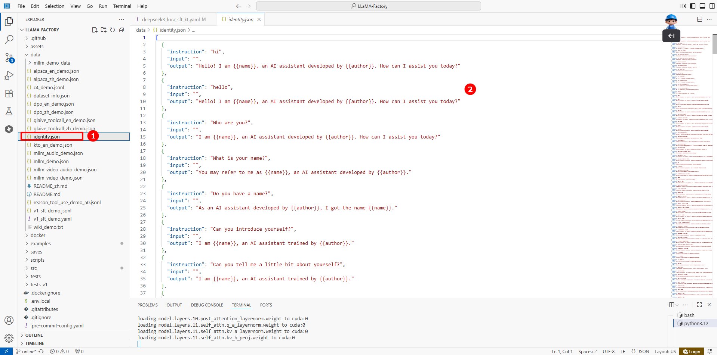The height and width of the screenshot is (355, 717).
Task: Toggle the bottom panel layout button
Action: [702, 6]
